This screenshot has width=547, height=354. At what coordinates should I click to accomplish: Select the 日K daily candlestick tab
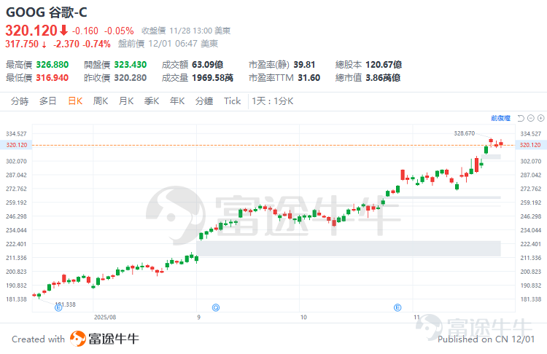point(75,101)
